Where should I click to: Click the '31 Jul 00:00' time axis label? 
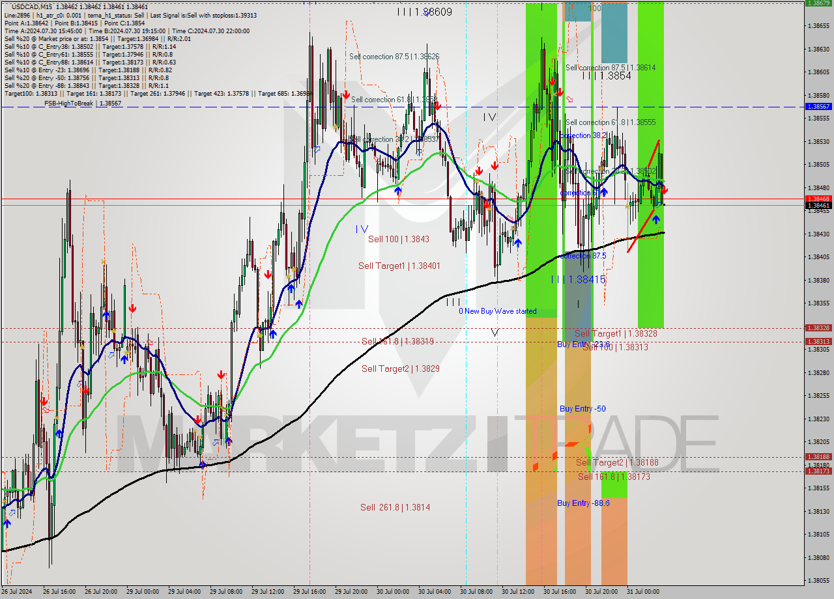coord(643,592)
